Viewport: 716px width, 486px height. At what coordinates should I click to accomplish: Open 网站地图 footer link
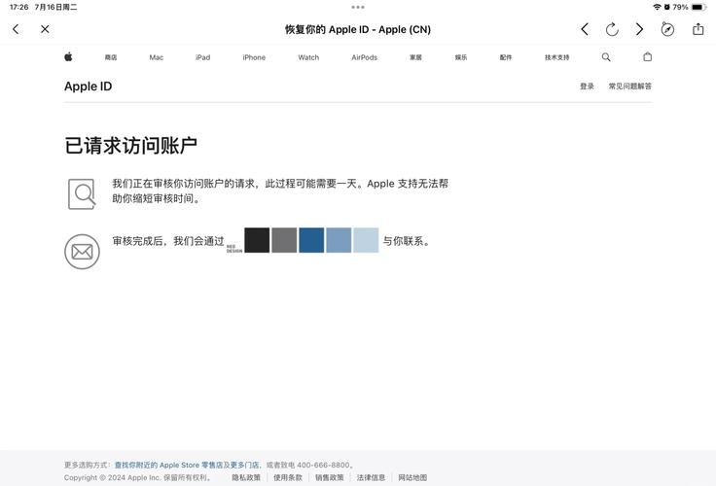412,477
